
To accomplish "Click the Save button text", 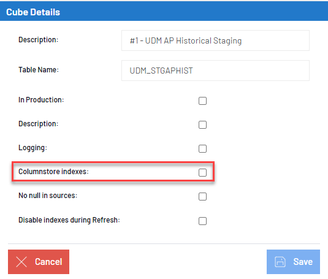I will point(303,262).
